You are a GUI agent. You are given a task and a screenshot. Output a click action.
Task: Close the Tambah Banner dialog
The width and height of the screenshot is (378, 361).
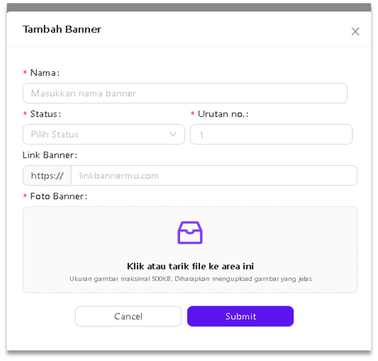click(x=355, y=31)
